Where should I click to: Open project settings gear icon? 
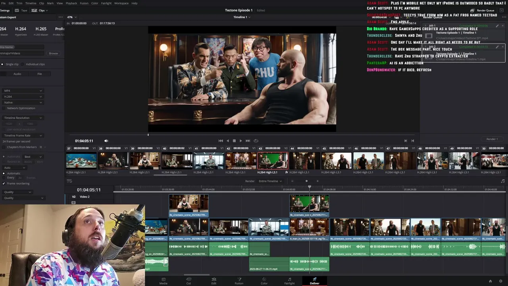(501, 281)
